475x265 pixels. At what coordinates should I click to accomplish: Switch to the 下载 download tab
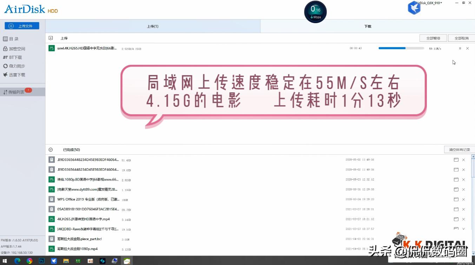click(368, 26)
